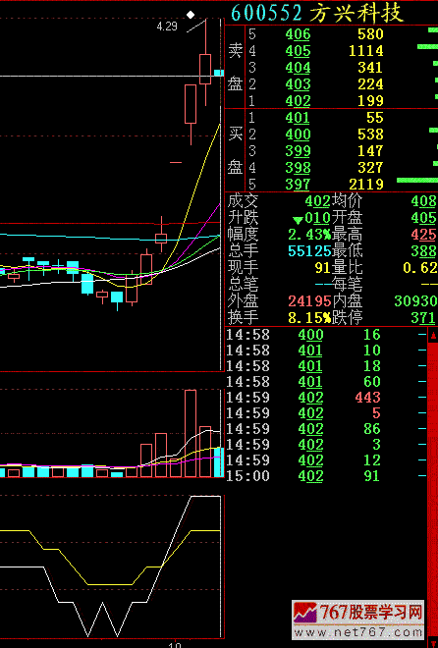Click the red scroll-down arrow at bottom right

pyautogui.click(x=433, y=643)
